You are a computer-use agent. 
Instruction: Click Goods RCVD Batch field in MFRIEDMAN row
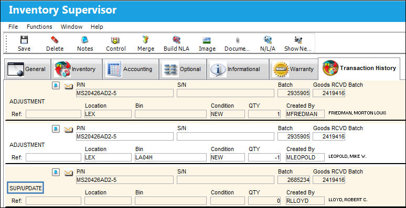click(x=329, y=93)
